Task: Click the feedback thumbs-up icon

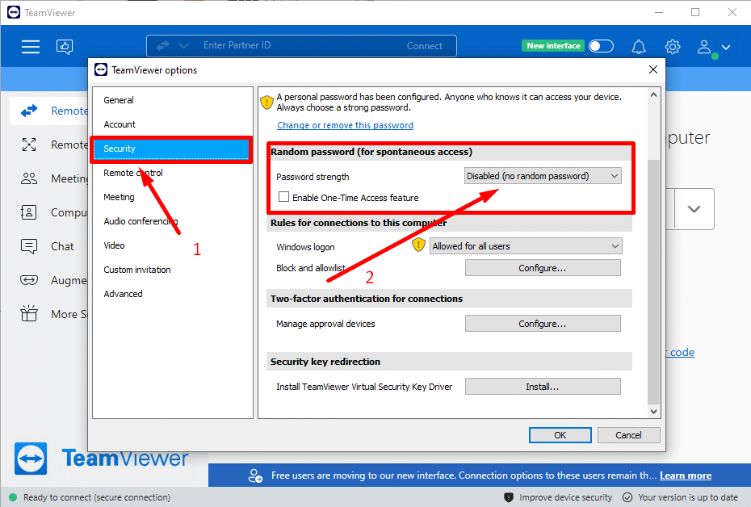Action: pos(65,47)
